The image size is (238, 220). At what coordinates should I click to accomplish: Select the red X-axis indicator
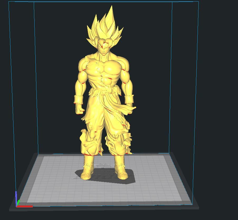[x=24, y=206]
